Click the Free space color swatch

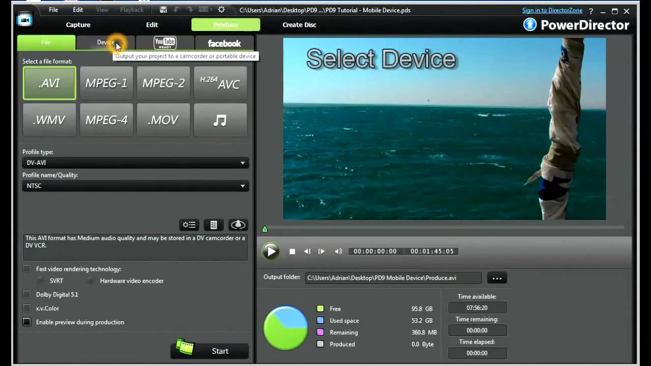click(x=320, y=309)
